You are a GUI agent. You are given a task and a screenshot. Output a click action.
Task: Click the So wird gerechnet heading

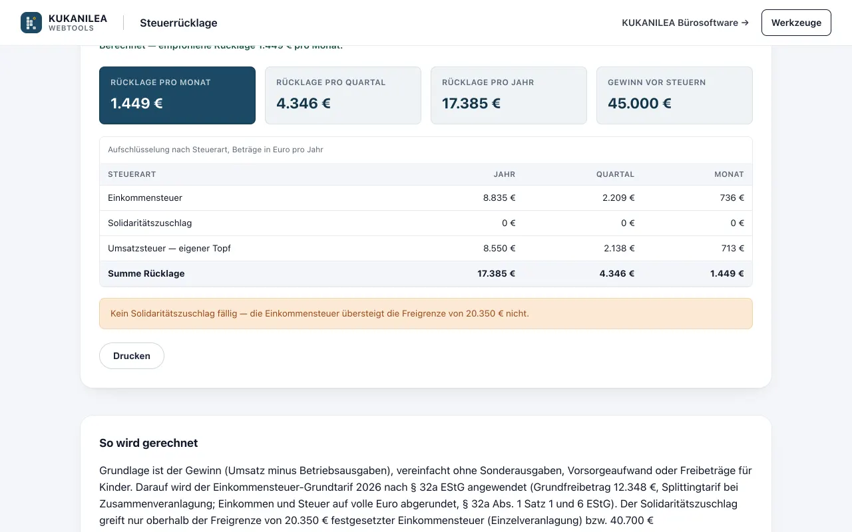[148, 443]
